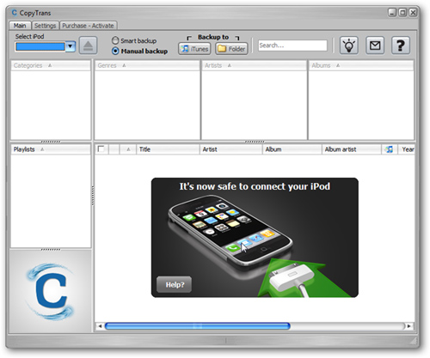Open the question mark help icon
Viewport: 430px width, 358px height.
pos(401,46)
